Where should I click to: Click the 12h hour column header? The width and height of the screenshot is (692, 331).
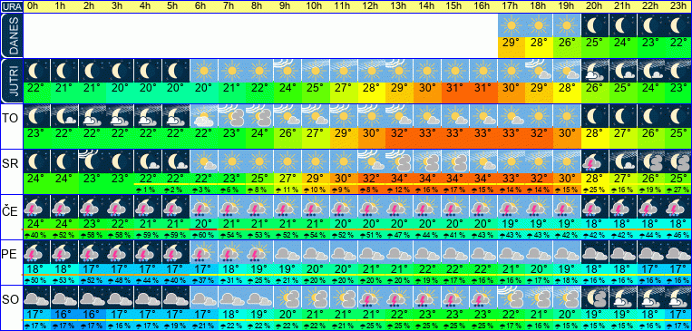[x=369, y=6]
